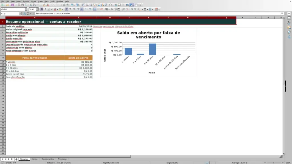Open the Save dropdown arrow
This screenshot has height=164, width=292.
(15, 5)
